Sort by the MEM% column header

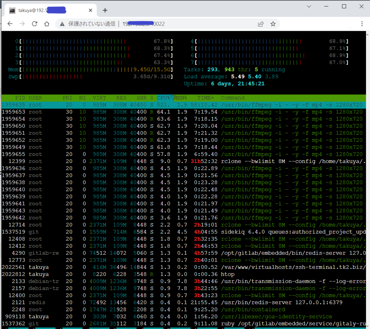pyautogui.click(x=180, y=98)
